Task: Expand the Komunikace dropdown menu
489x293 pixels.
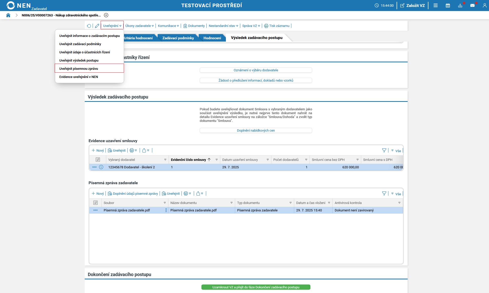Action: coord(168,26)
